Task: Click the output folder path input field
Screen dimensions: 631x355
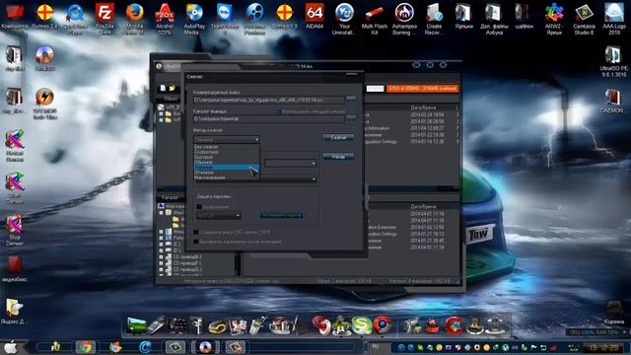Action: click(269, 118)
